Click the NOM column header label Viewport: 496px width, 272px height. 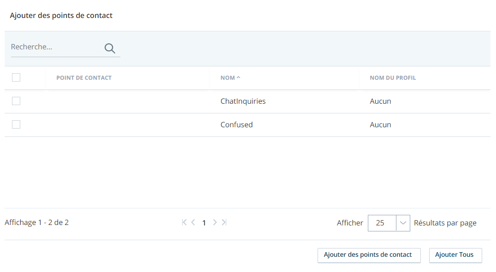228,78
